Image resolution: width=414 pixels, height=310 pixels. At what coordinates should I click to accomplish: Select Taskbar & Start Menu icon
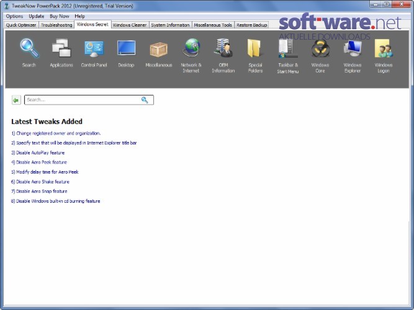(288, 48)
